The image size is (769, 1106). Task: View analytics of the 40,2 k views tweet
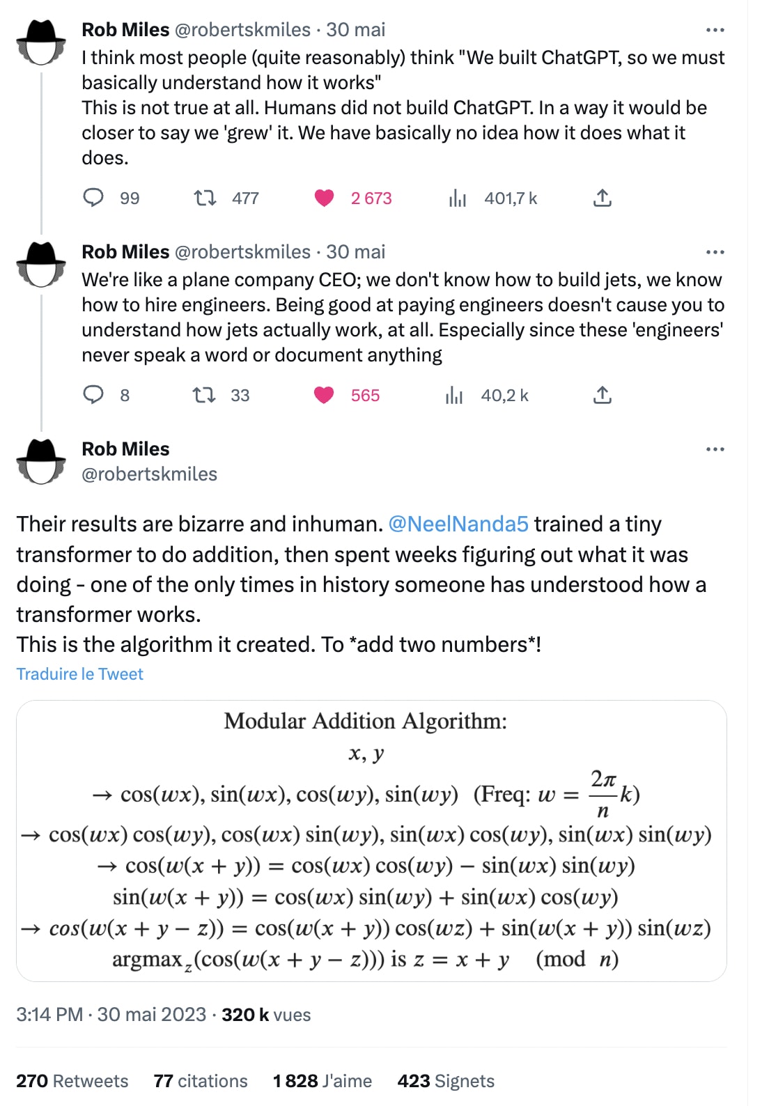tap(454, 396)
